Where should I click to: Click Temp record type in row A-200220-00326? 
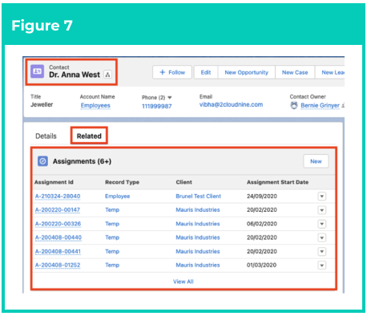point(112,224)
